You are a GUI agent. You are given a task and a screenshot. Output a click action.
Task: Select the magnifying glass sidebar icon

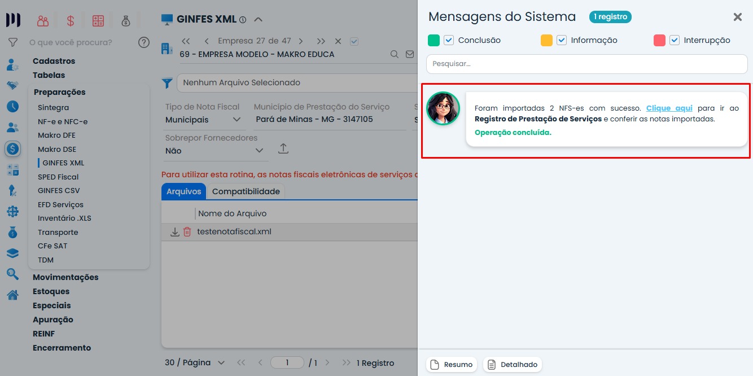pos(12,274)
